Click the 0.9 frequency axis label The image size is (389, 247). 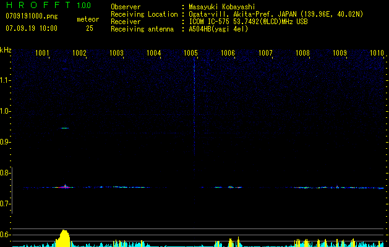coord(5,142)
